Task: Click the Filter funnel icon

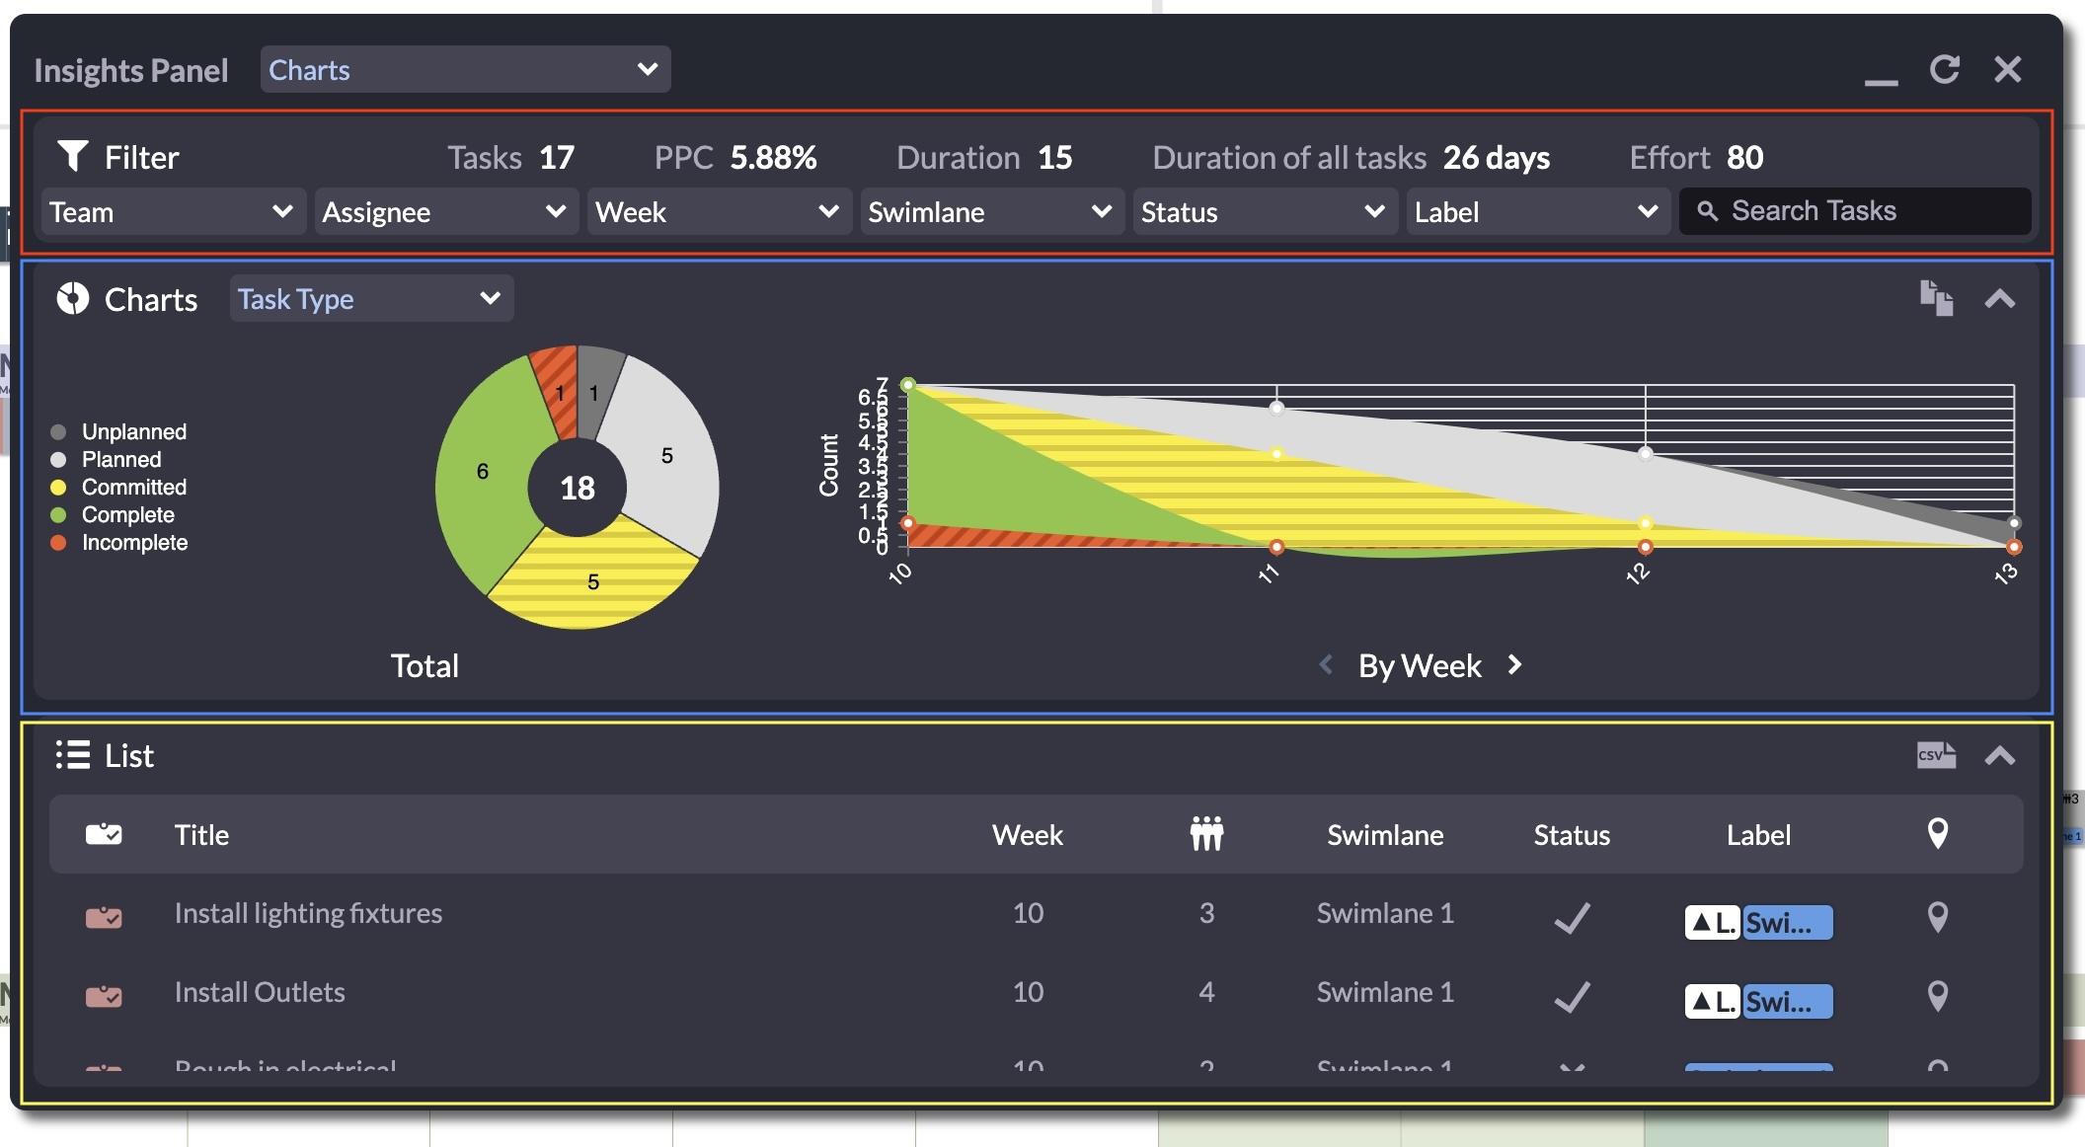Action: (73, 156)
